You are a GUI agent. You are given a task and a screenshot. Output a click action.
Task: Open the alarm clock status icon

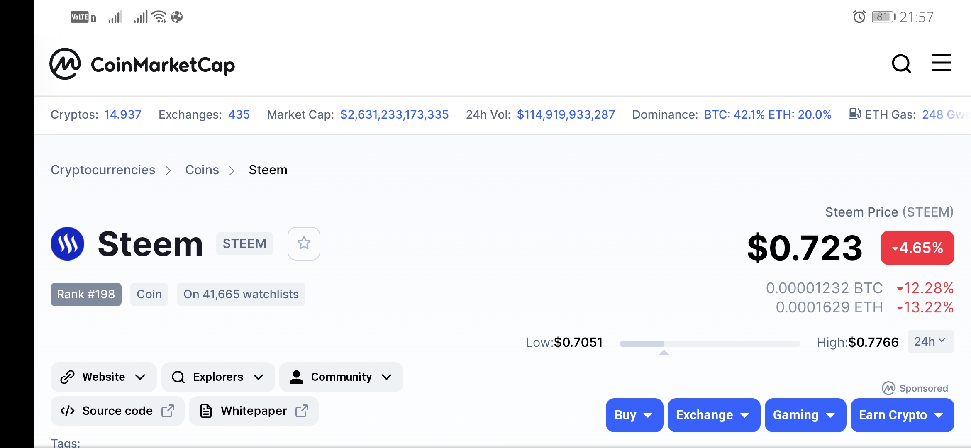tap(859, 17)
